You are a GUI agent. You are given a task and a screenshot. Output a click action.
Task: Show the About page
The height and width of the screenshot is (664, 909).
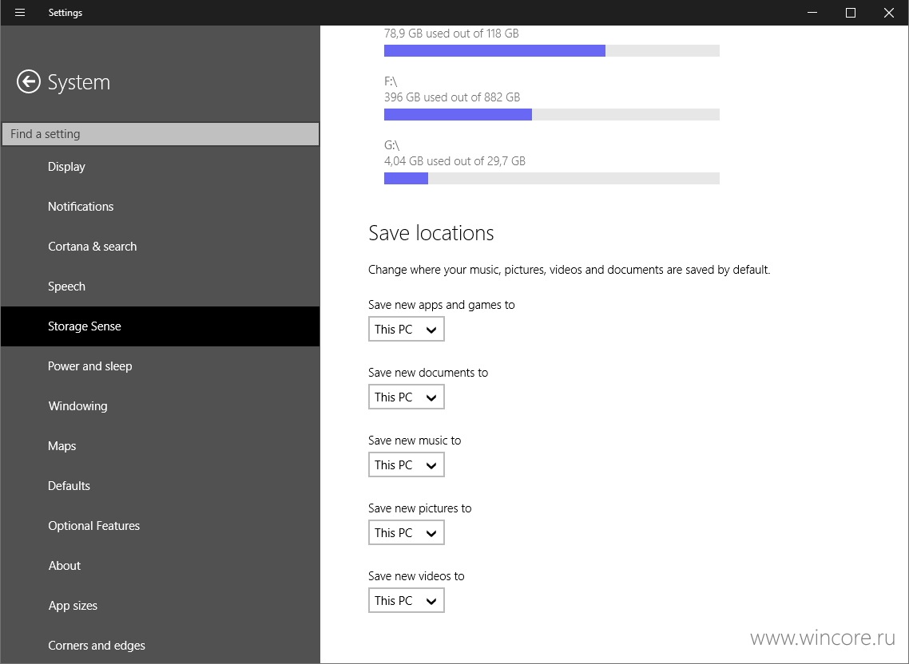160,567
